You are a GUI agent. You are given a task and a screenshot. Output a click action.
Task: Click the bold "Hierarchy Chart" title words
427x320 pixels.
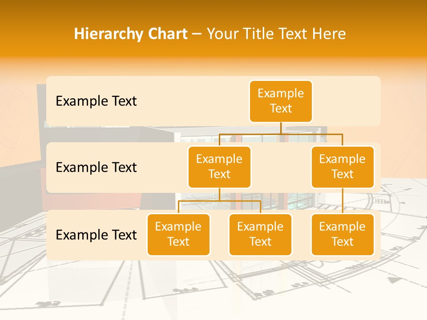(x=130, y=34)
